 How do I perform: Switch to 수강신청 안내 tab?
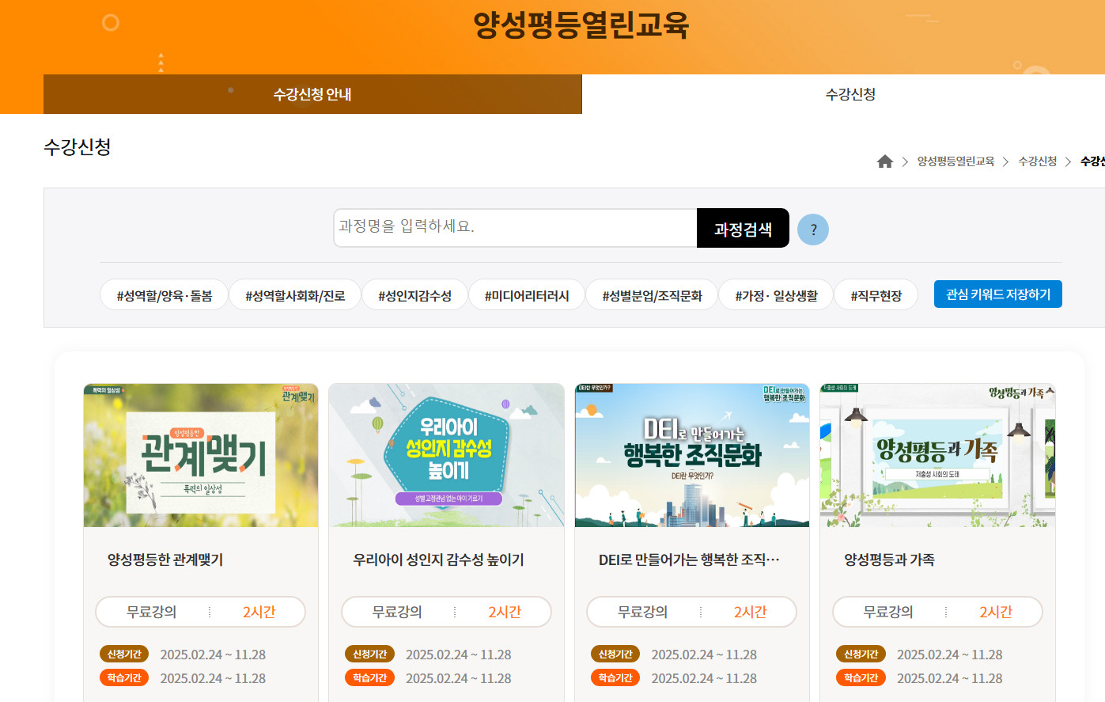tap(312, 94)
